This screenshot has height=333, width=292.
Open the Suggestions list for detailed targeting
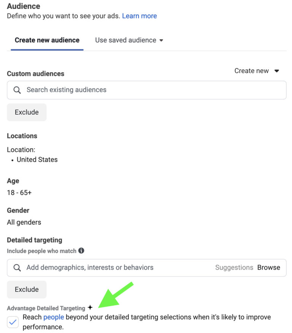(234, 267)
